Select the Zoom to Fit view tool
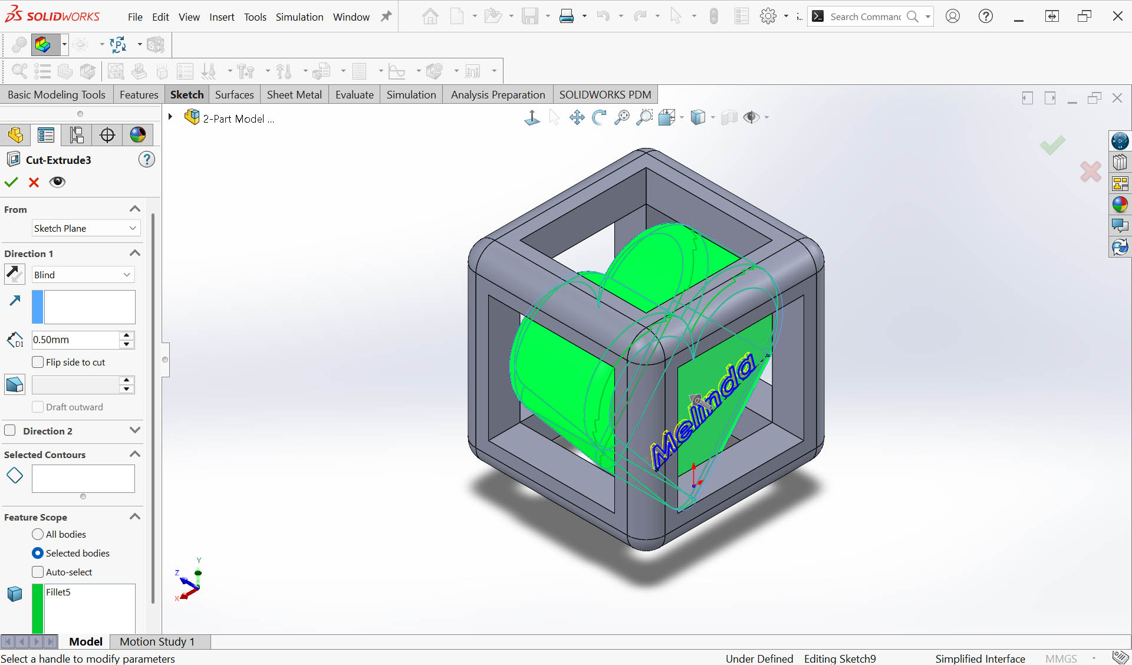The height and width of the screenshot is (665, 1132). pos(621,117)
